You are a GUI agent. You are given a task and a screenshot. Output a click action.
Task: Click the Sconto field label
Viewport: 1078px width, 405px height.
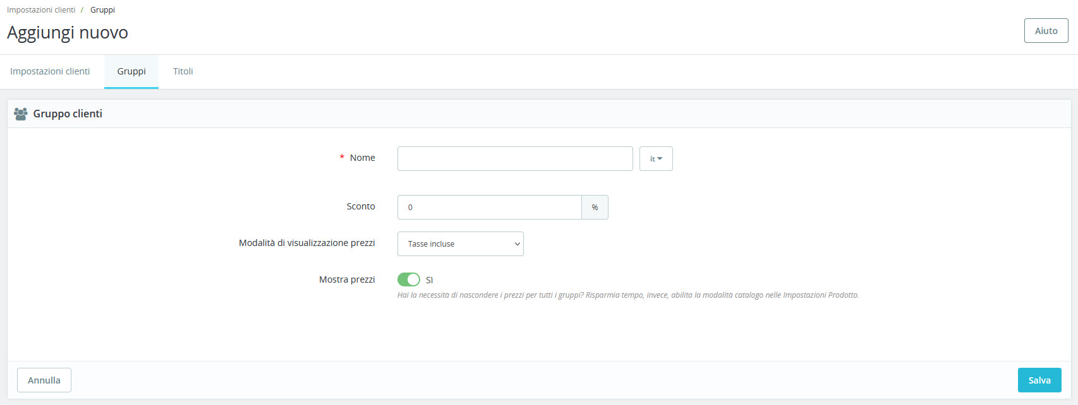coord(361,206)
